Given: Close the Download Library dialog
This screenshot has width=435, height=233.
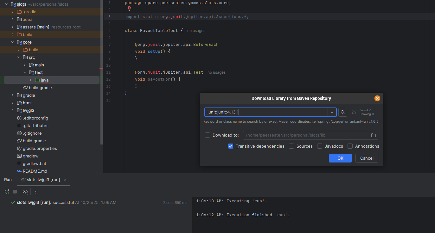Looking at the screenshot, I should click(377, 98).
